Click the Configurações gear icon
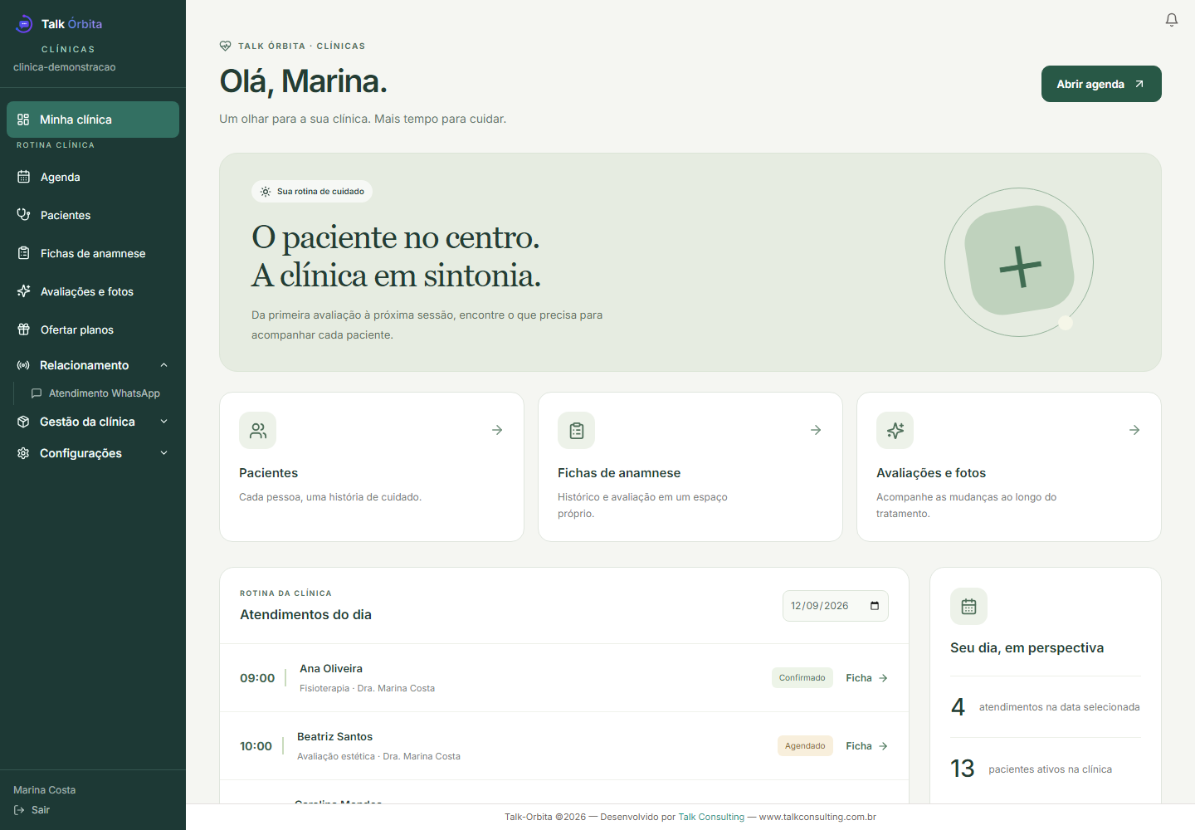Screen dimensions: 1195x830 23,453
